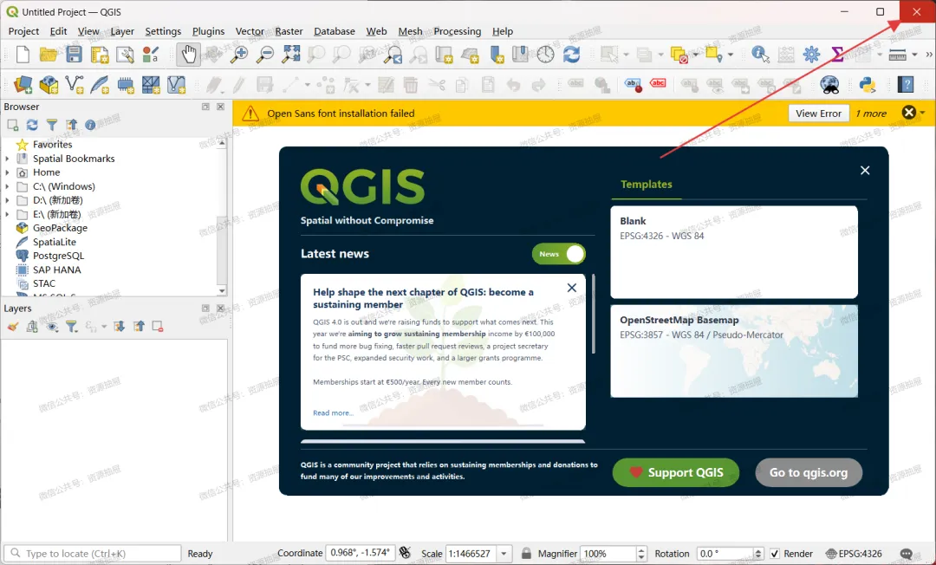Follow the Read more link
Viewport: 936px width, 565px height.
(x=333, y=412)
